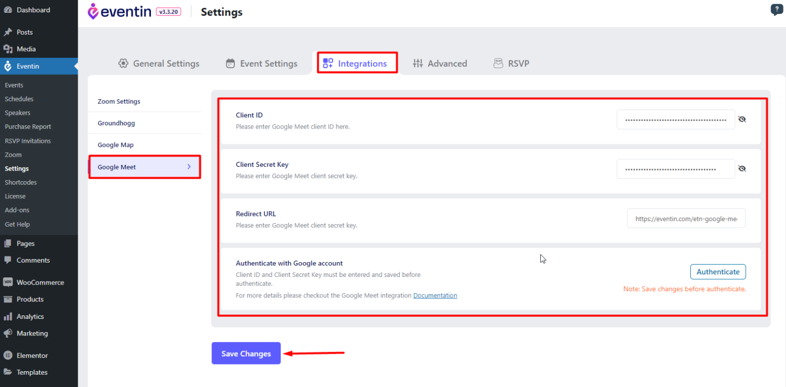Click inside the Redirect URL field

[x=686, y=218]
